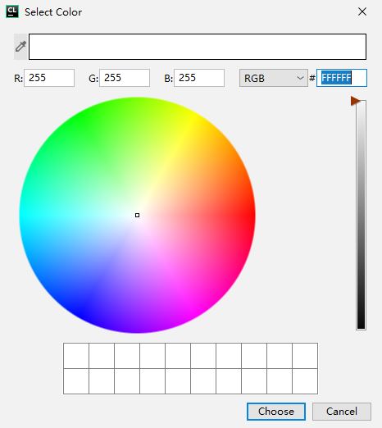Select first recent color swatch, top row
The width and height of the screenshot is (382, 428).
76,356
